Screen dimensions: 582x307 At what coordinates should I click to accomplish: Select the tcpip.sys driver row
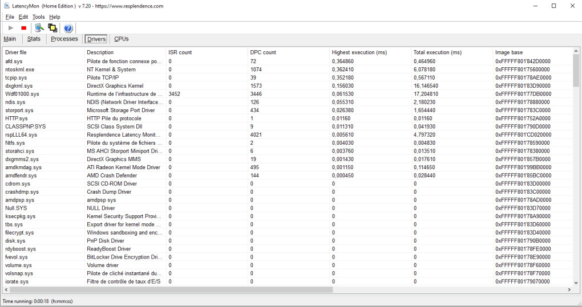pos(288,78)
